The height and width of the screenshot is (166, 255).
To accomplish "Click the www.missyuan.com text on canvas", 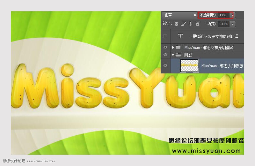I will coord(206,151).
